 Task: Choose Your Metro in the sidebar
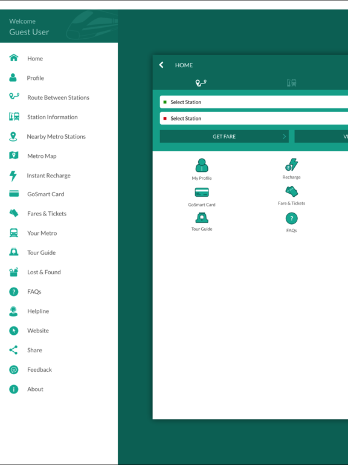click(42, 233)
